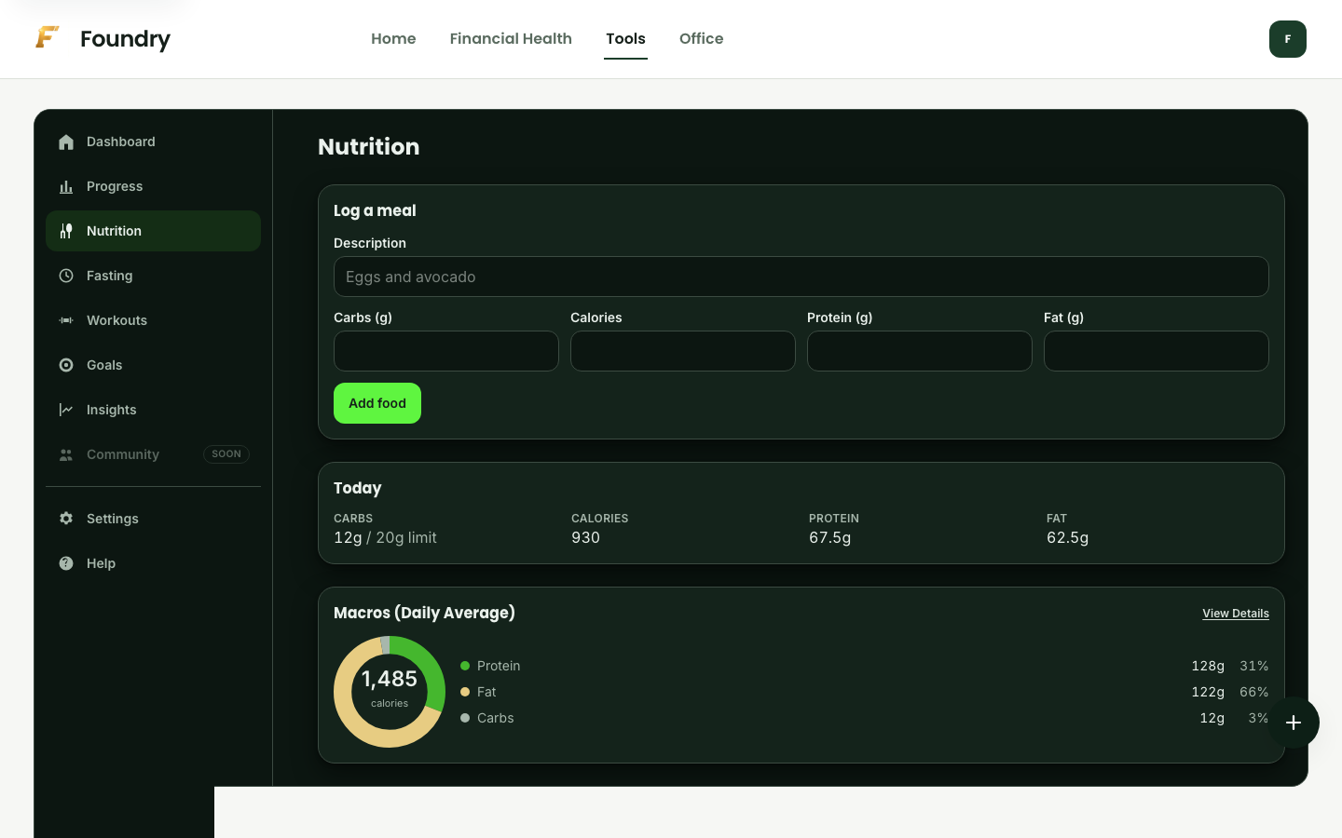This screenshot has height=838, width=1342.
Task: Click the Calories input field
Action: (x=683, y=351)
